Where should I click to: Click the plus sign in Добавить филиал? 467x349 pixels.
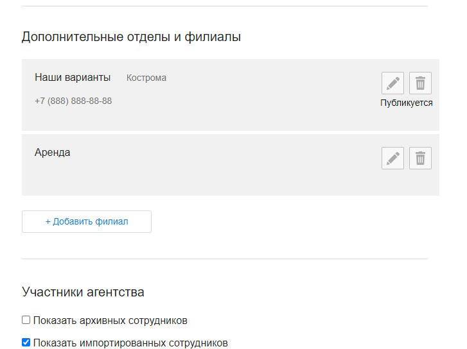point(48,221)
